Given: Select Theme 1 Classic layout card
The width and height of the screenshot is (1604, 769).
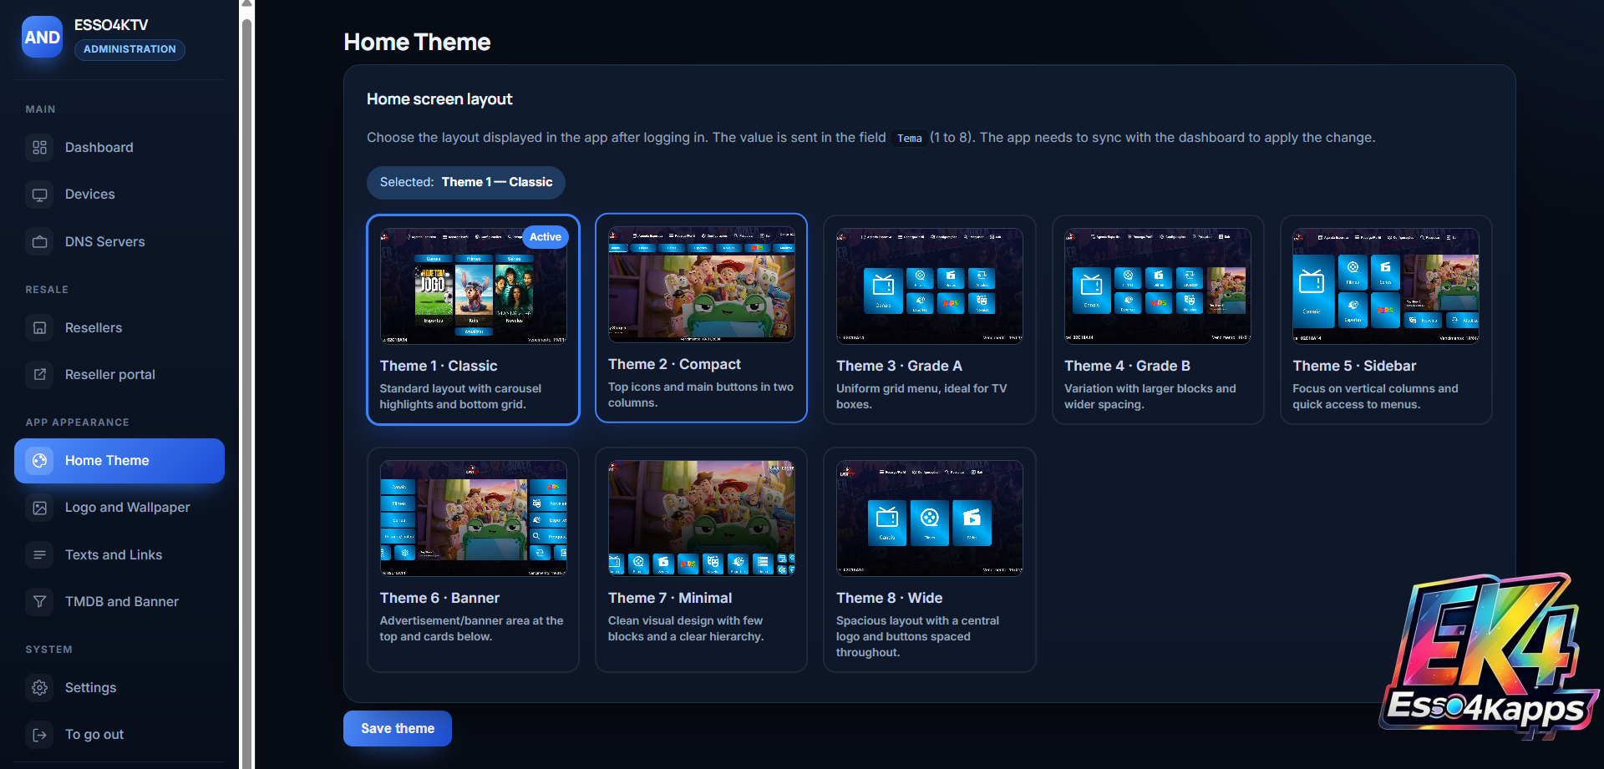Looking at the screenshot, I should [x=473, y=320].
